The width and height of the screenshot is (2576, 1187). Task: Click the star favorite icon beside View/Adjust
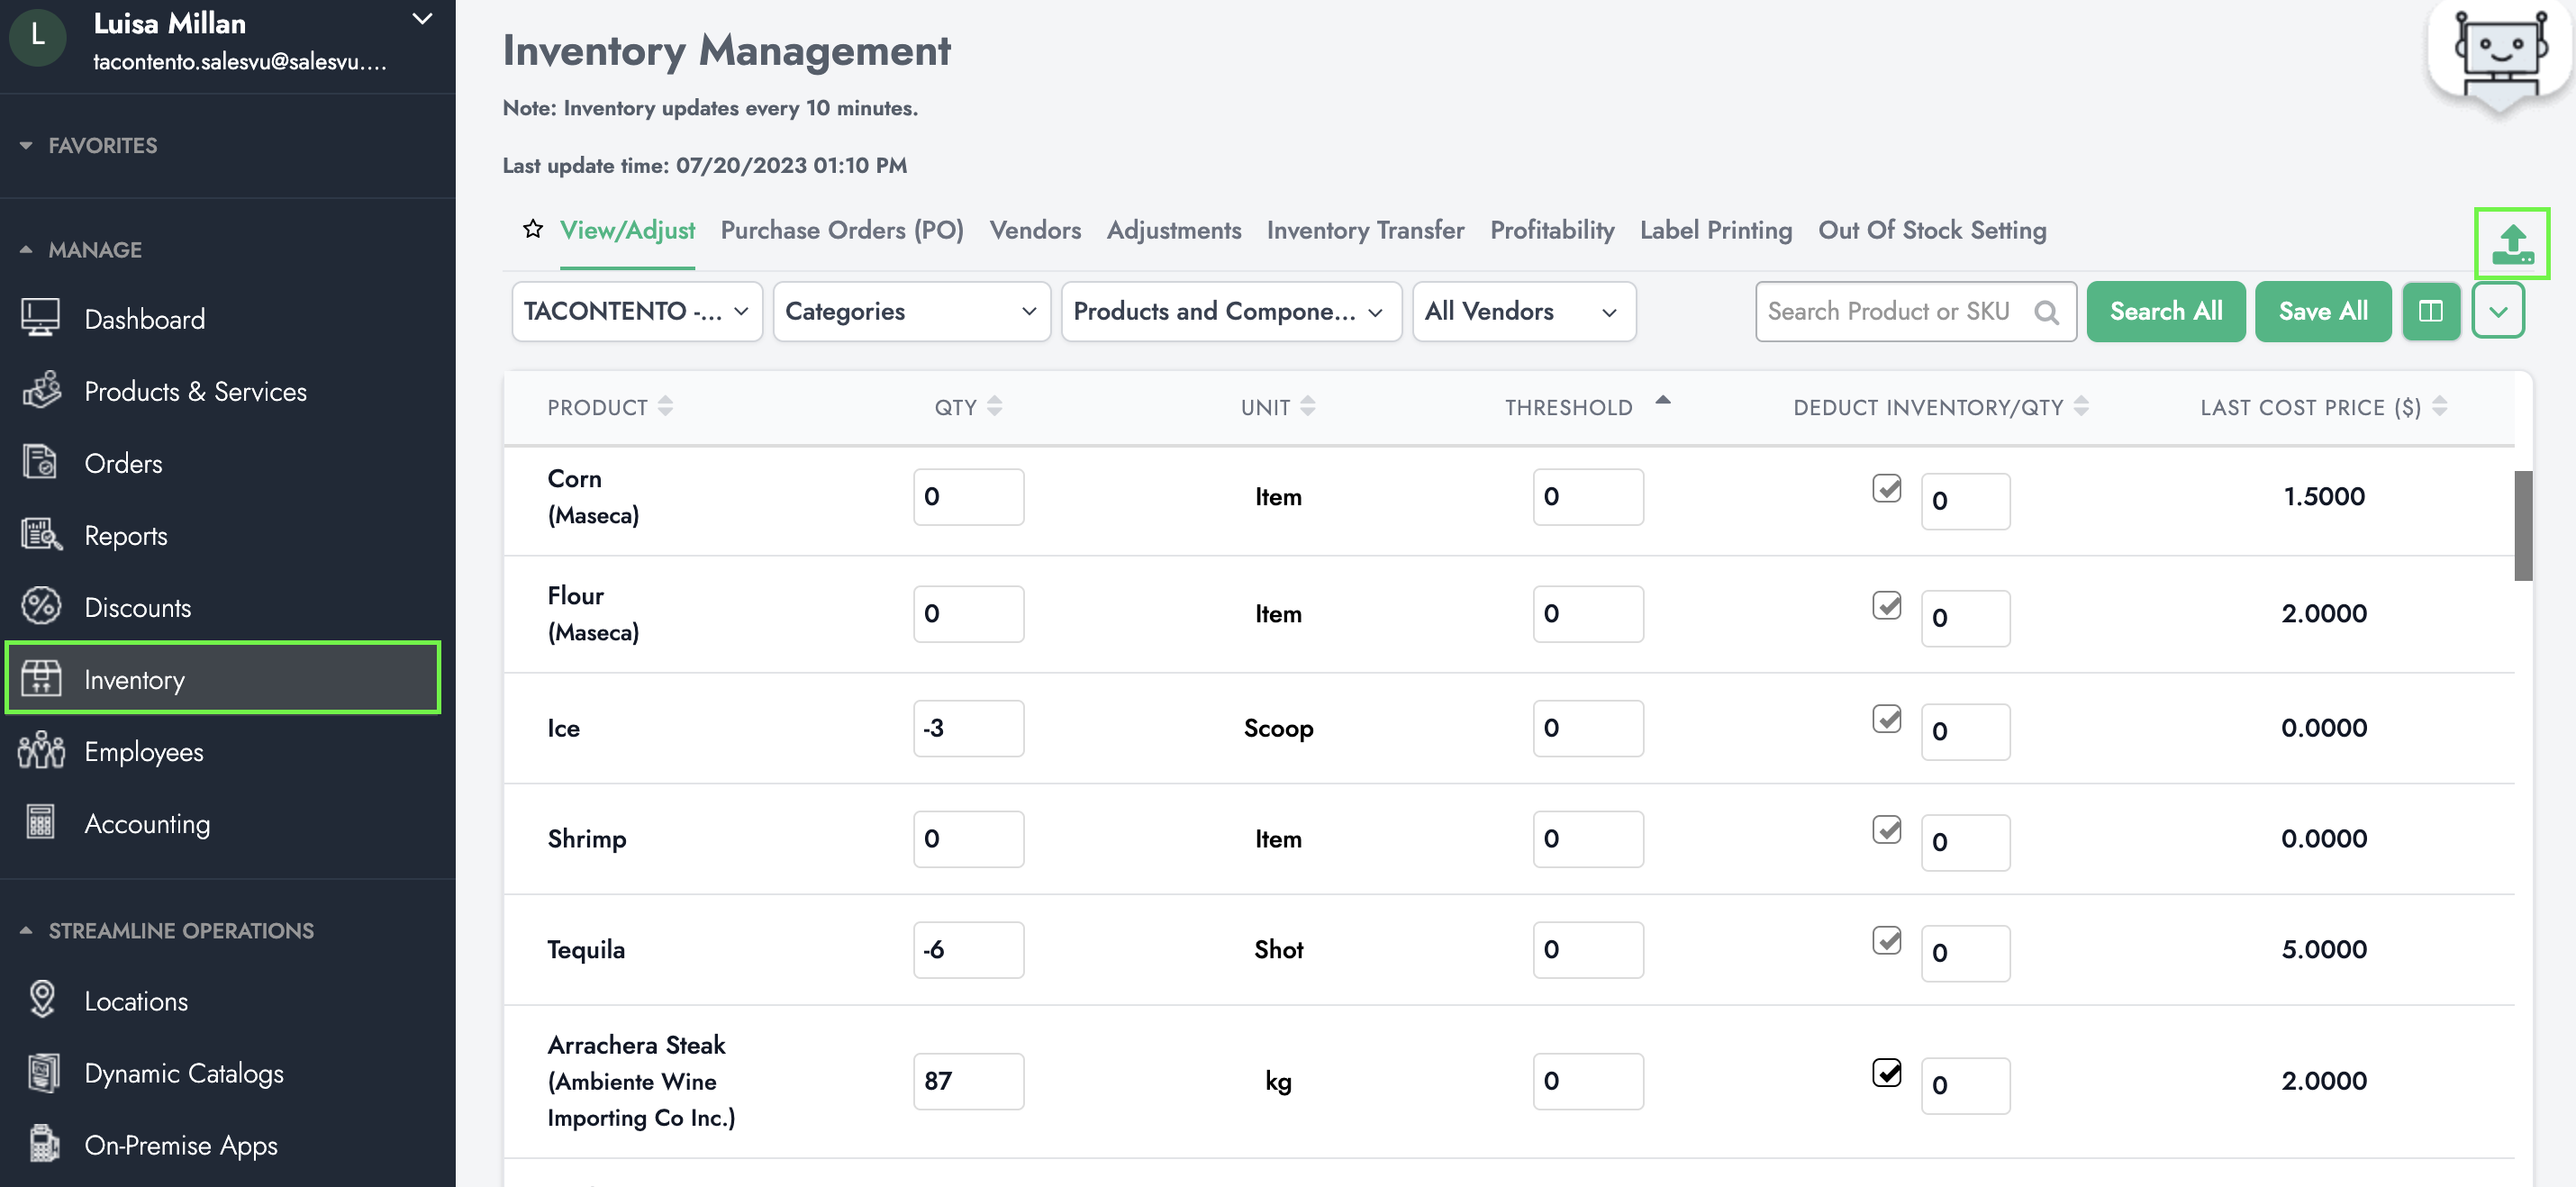point(532,230)
